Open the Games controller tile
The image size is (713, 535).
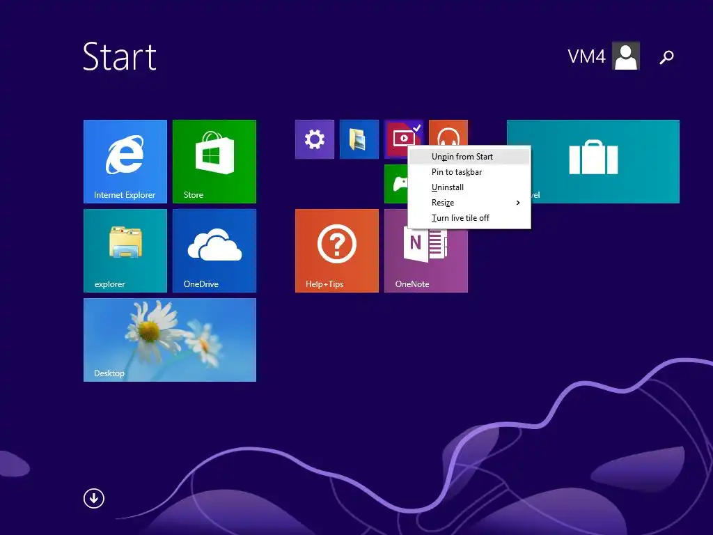[x=395, y=184]
